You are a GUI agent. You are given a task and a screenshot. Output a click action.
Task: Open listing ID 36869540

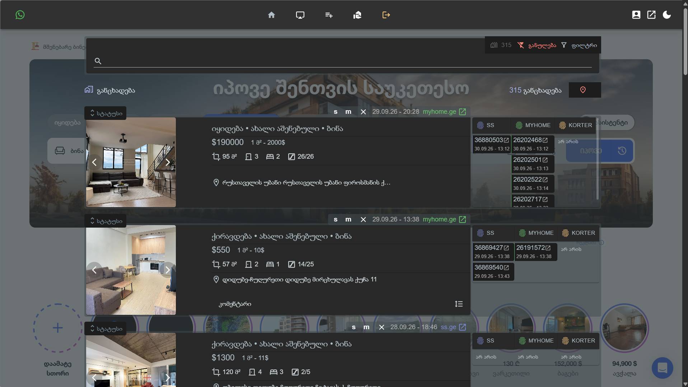(492, 267)
